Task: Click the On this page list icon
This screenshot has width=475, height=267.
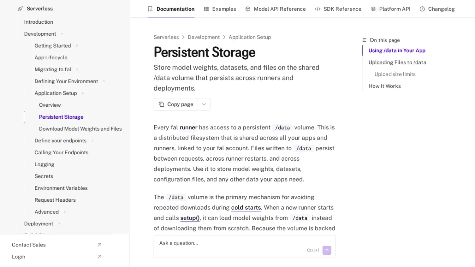Action: tap(365, 40)
